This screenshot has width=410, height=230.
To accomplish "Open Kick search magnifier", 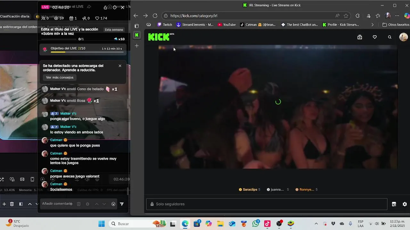I will click(390, 37).
